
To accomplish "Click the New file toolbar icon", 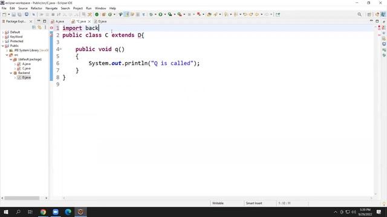I will (4, 14).
